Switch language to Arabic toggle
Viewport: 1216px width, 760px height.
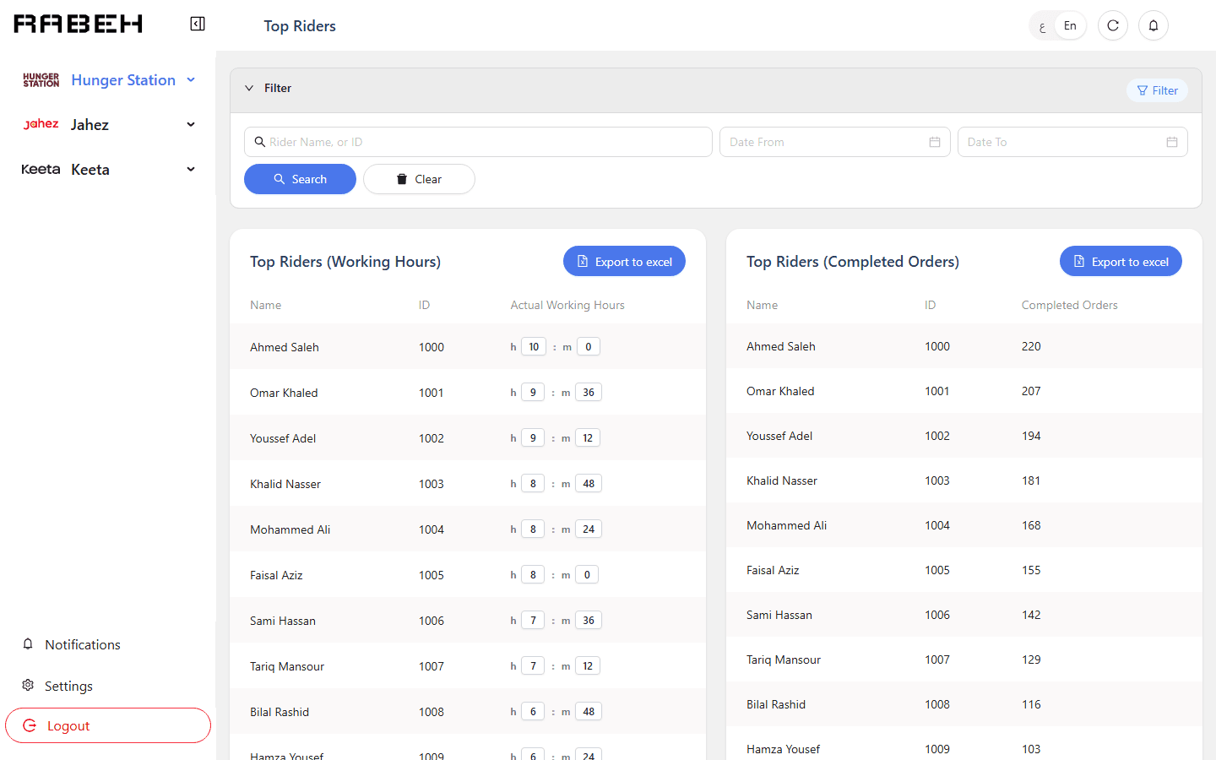[x=1043, y=26]
